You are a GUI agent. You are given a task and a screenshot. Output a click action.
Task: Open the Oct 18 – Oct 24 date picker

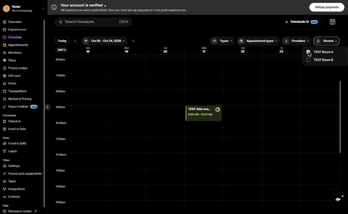[x=104, y=41]
